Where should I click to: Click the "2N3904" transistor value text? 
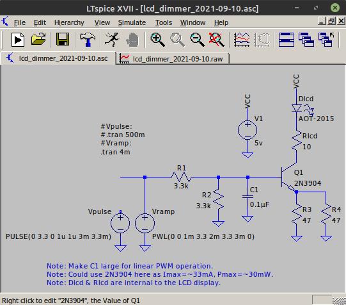308,183
